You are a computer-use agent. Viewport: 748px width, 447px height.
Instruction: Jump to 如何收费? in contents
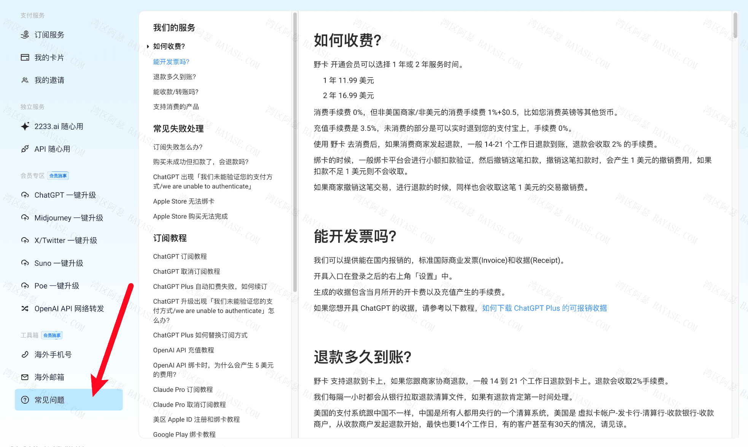point(169,46)
